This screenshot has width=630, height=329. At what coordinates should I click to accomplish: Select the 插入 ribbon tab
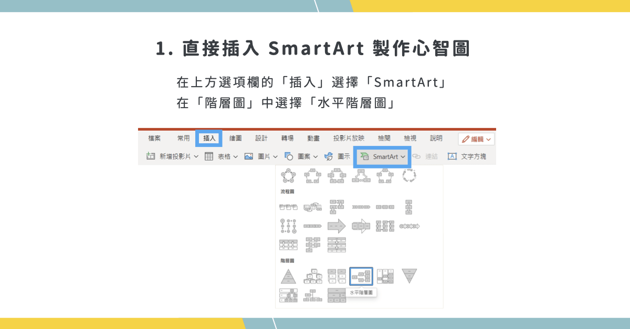(209, 139)
